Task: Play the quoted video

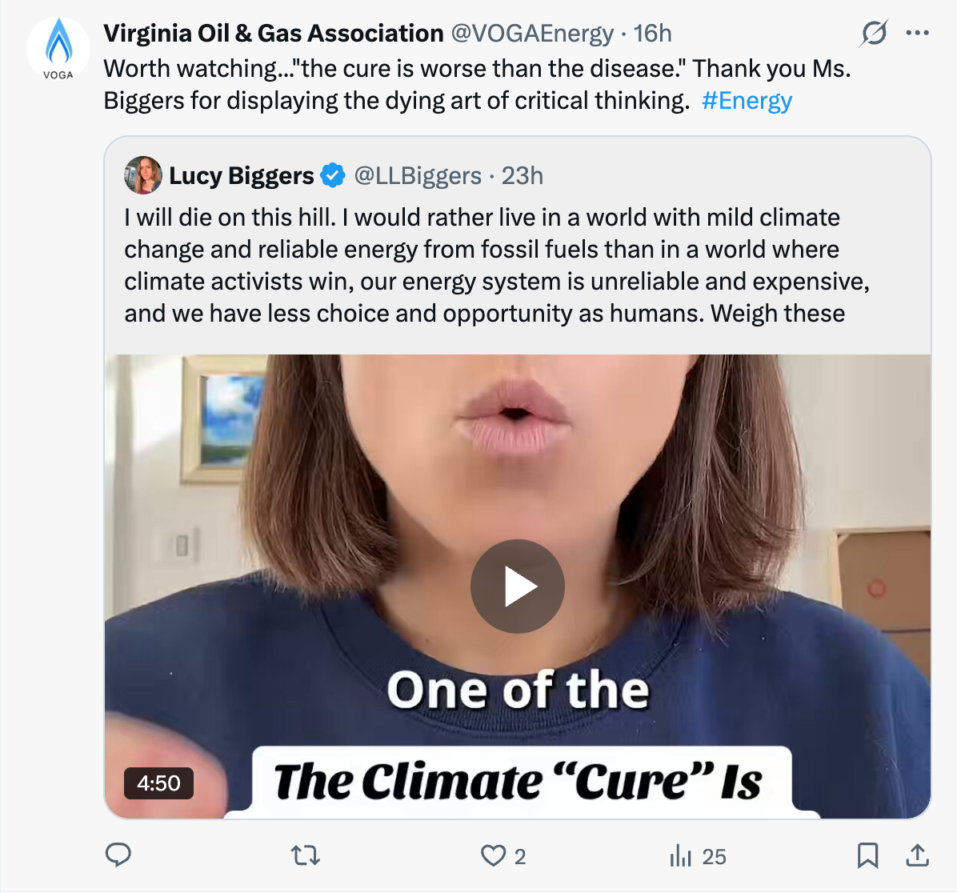Action: 517,587
